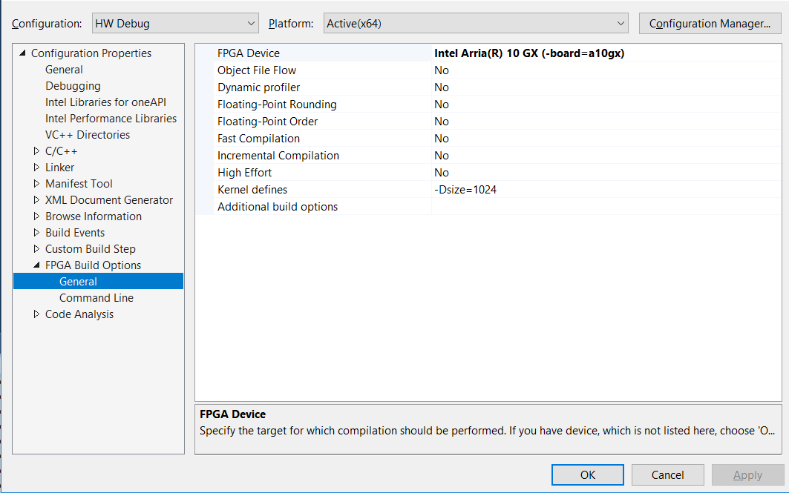Select Debugging in properties tree

[73, 86]
